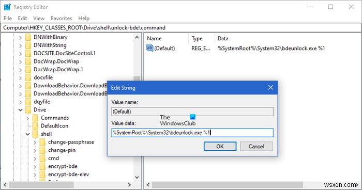Viewport: 362px width, 190px height.
Task: Open the Help menu
Action: point(84,18)
